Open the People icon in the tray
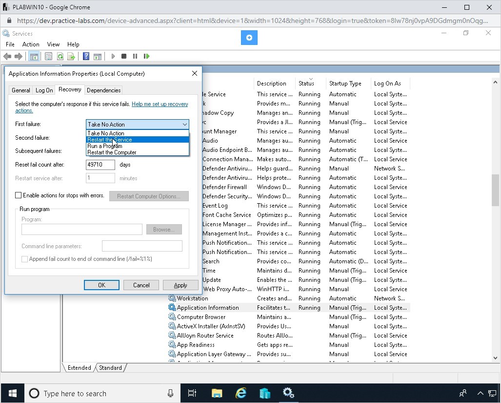 [462, 393]
